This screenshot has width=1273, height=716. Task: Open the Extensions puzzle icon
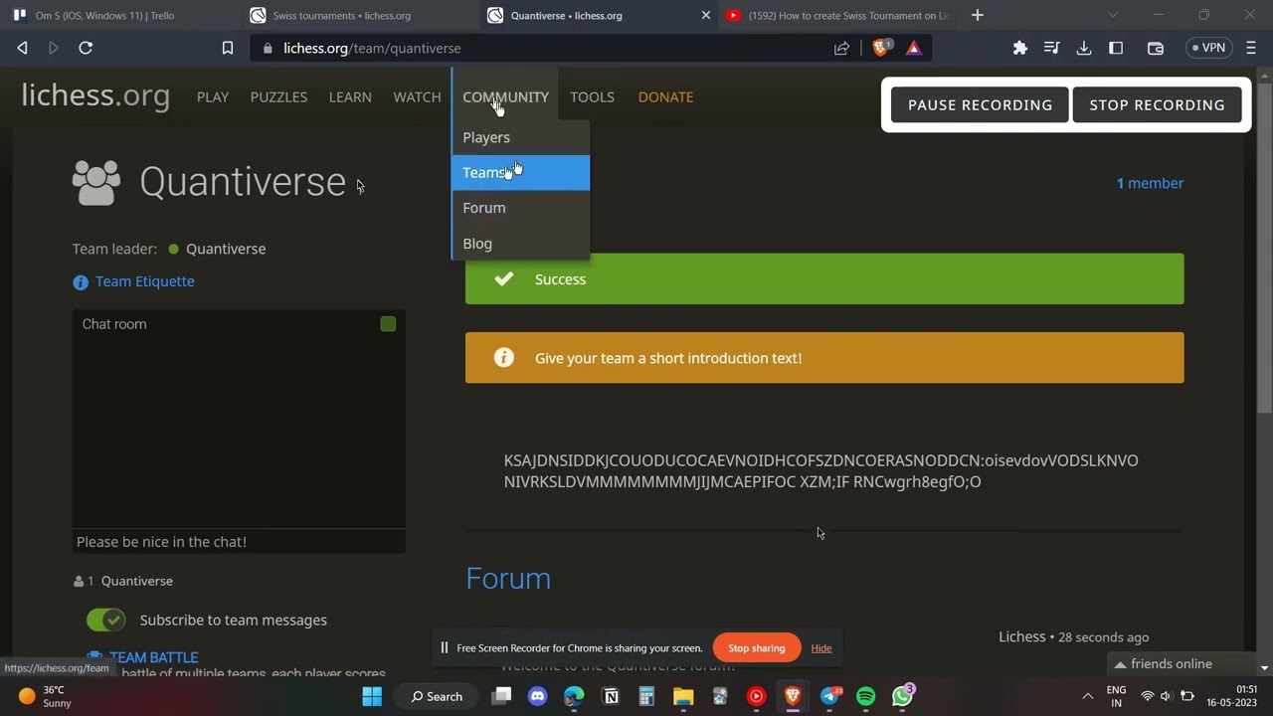1019,48
